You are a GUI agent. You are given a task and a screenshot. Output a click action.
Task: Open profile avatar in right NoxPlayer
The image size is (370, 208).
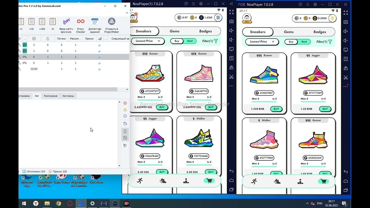point(247,18)
